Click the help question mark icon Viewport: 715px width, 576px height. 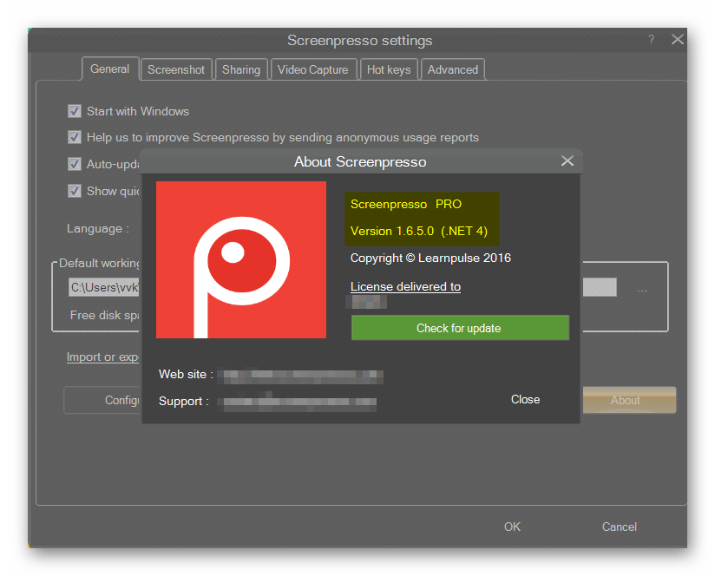tap(651, 40)
